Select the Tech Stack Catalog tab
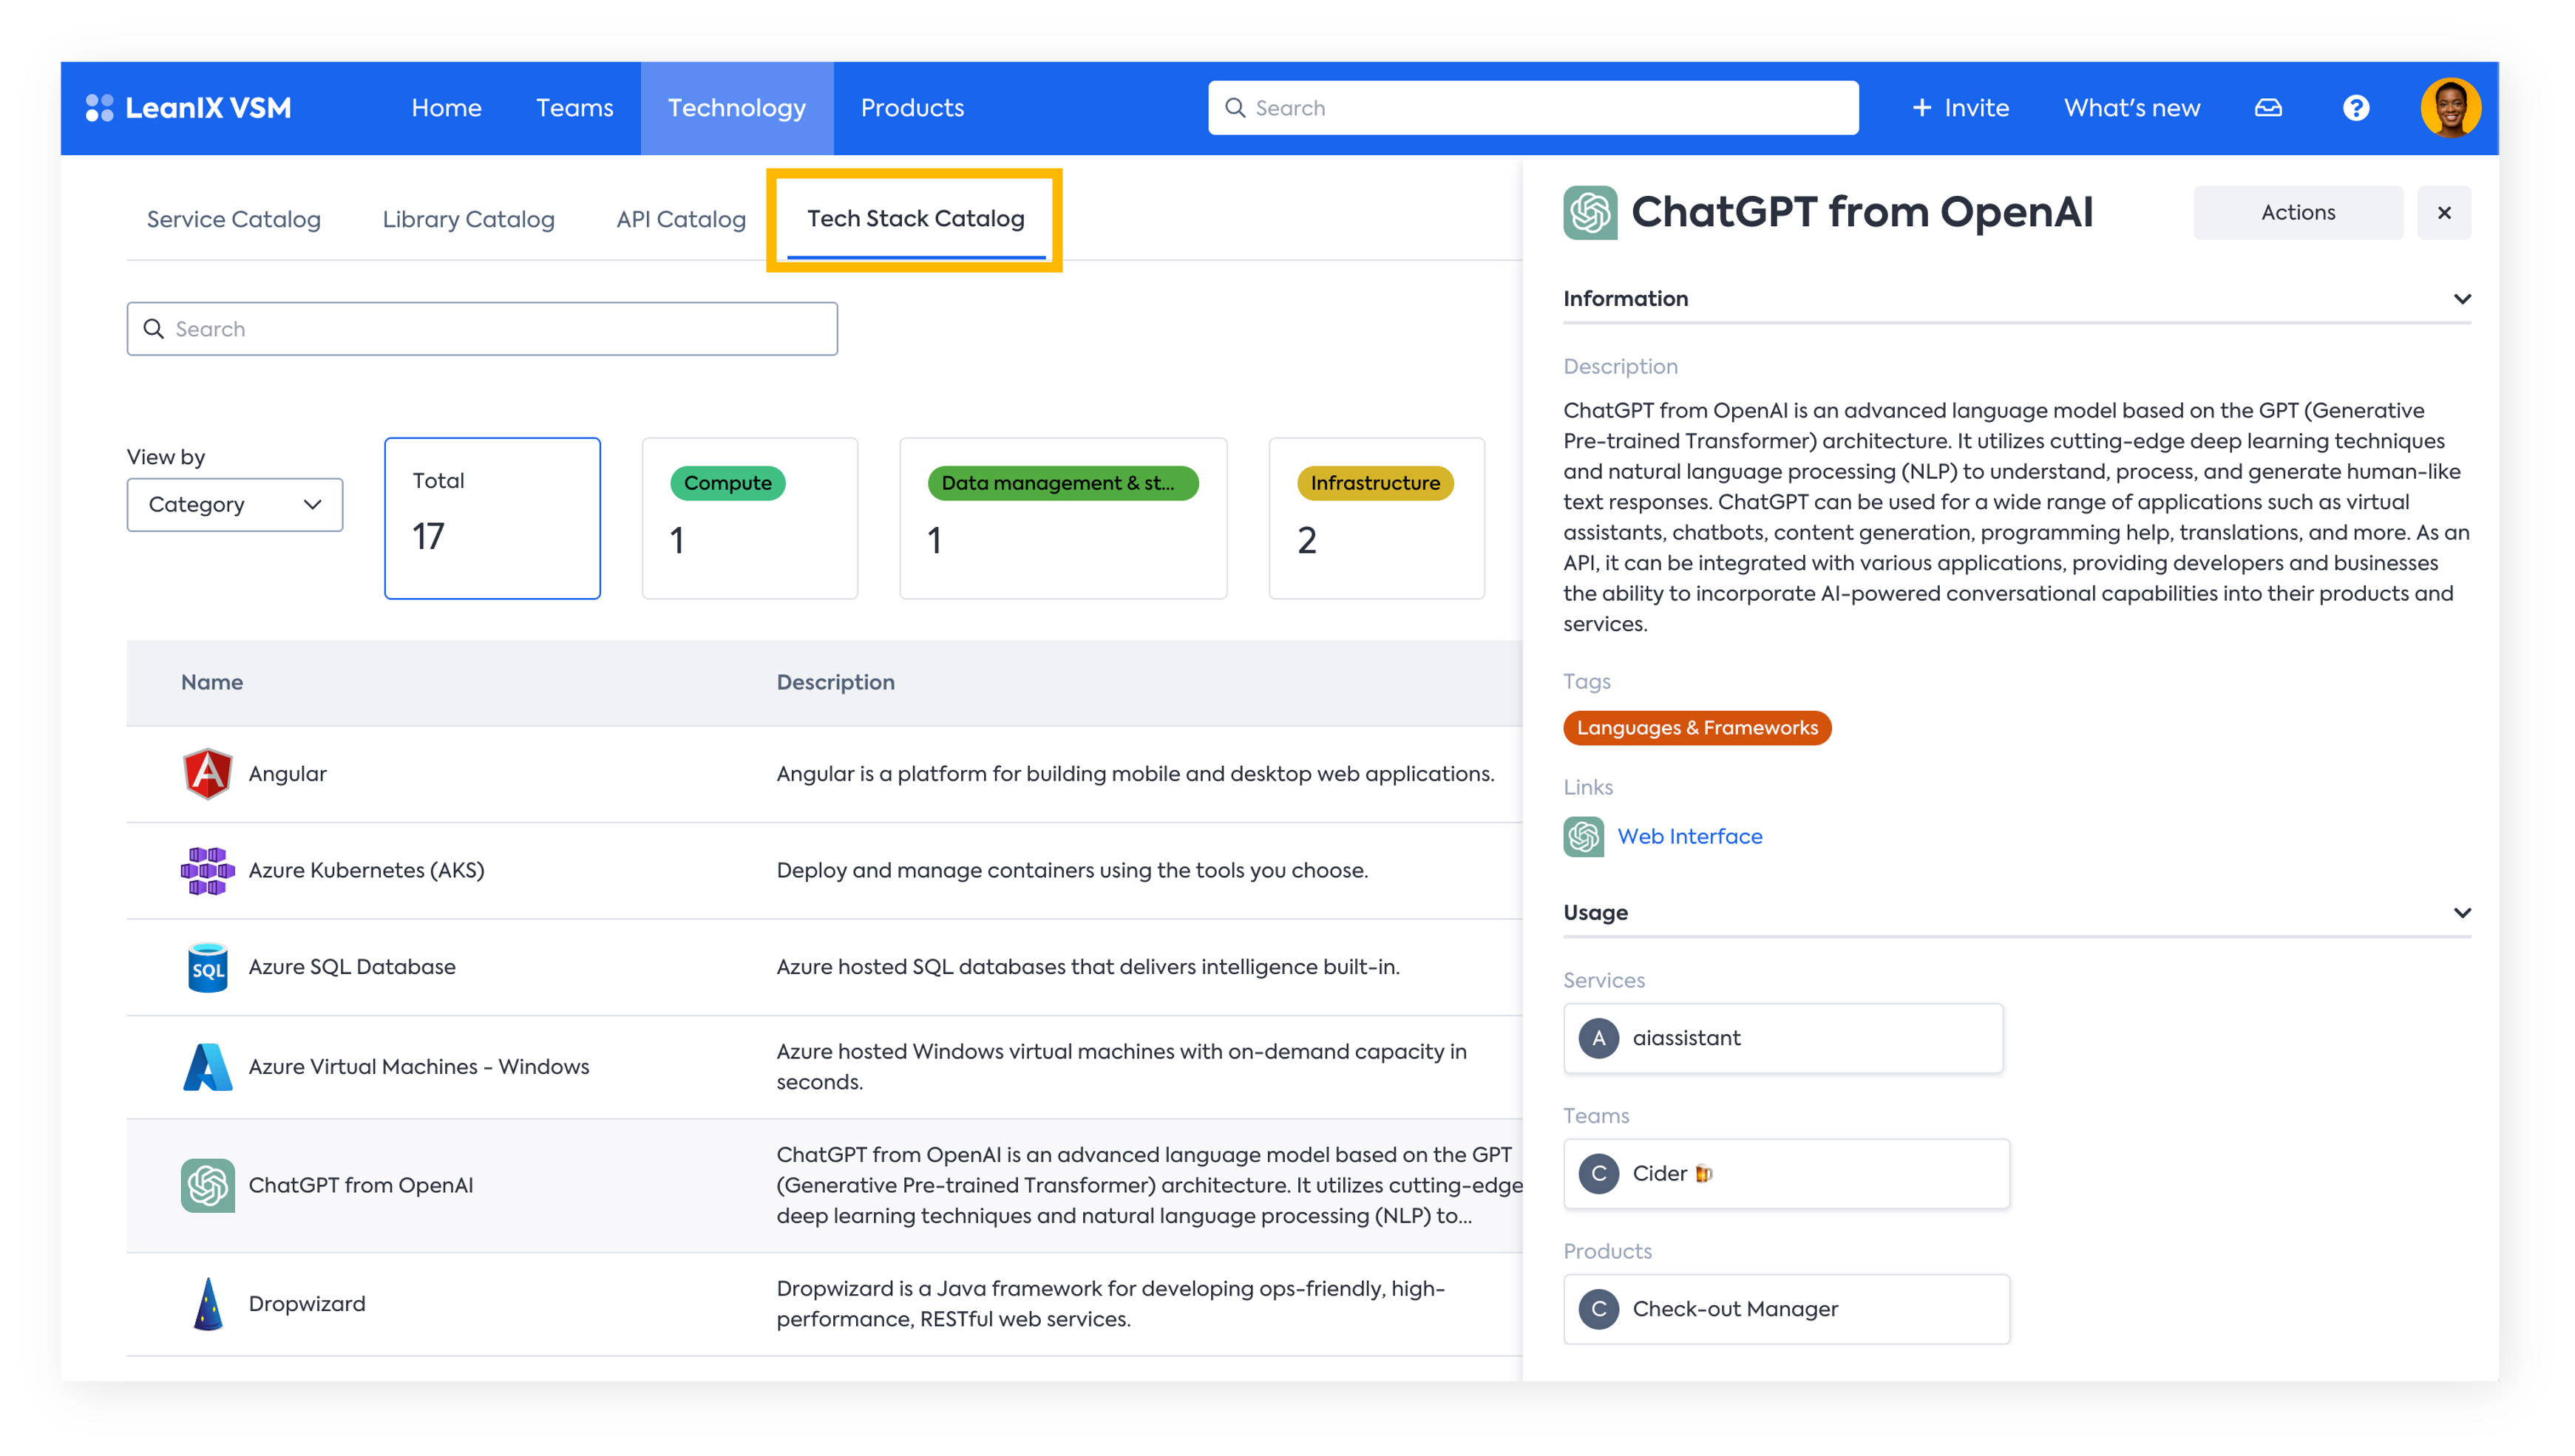The height and width of the screenshot is (1456, 2575). click(915, 219)
